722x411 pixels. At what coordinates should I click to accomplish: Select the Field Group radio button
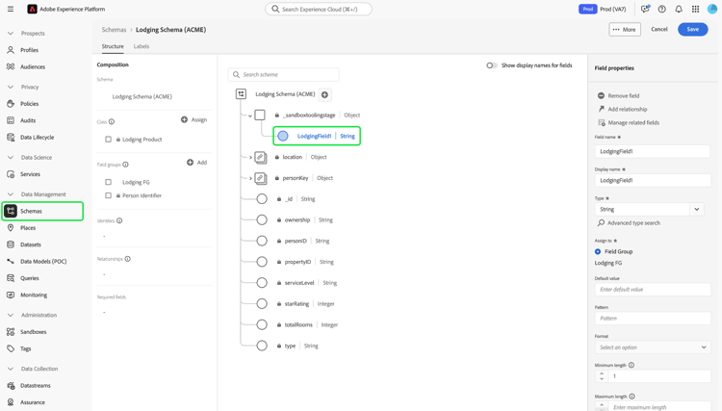point(598,251)
